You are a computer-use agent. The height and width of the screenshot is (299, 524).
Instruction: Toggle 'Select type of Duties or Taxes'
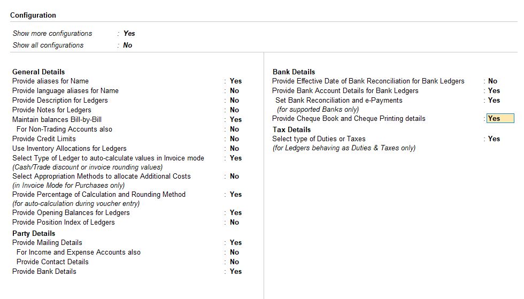click(x=494, y=139)
